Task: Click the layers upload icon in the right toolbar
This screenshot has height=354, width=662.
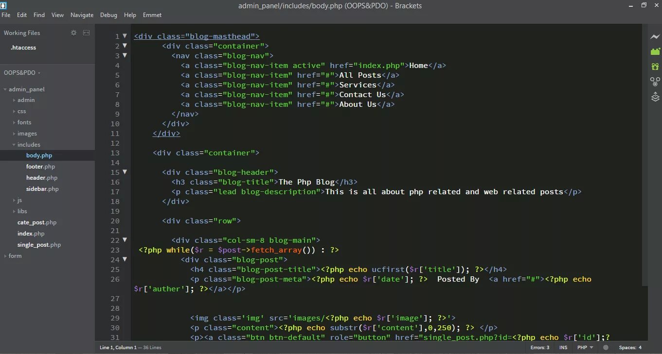Action: [x=655, y=97]
